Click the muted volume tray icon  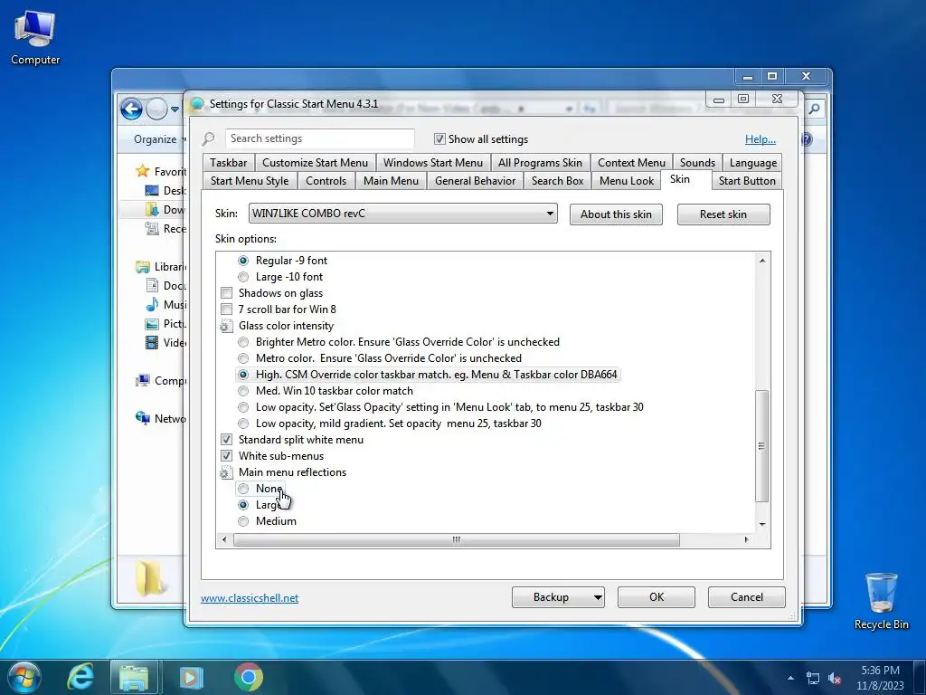click(835, 678)
